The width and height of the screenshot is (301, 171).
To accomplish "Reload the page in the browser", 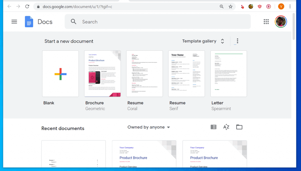I will coord(27,6).
